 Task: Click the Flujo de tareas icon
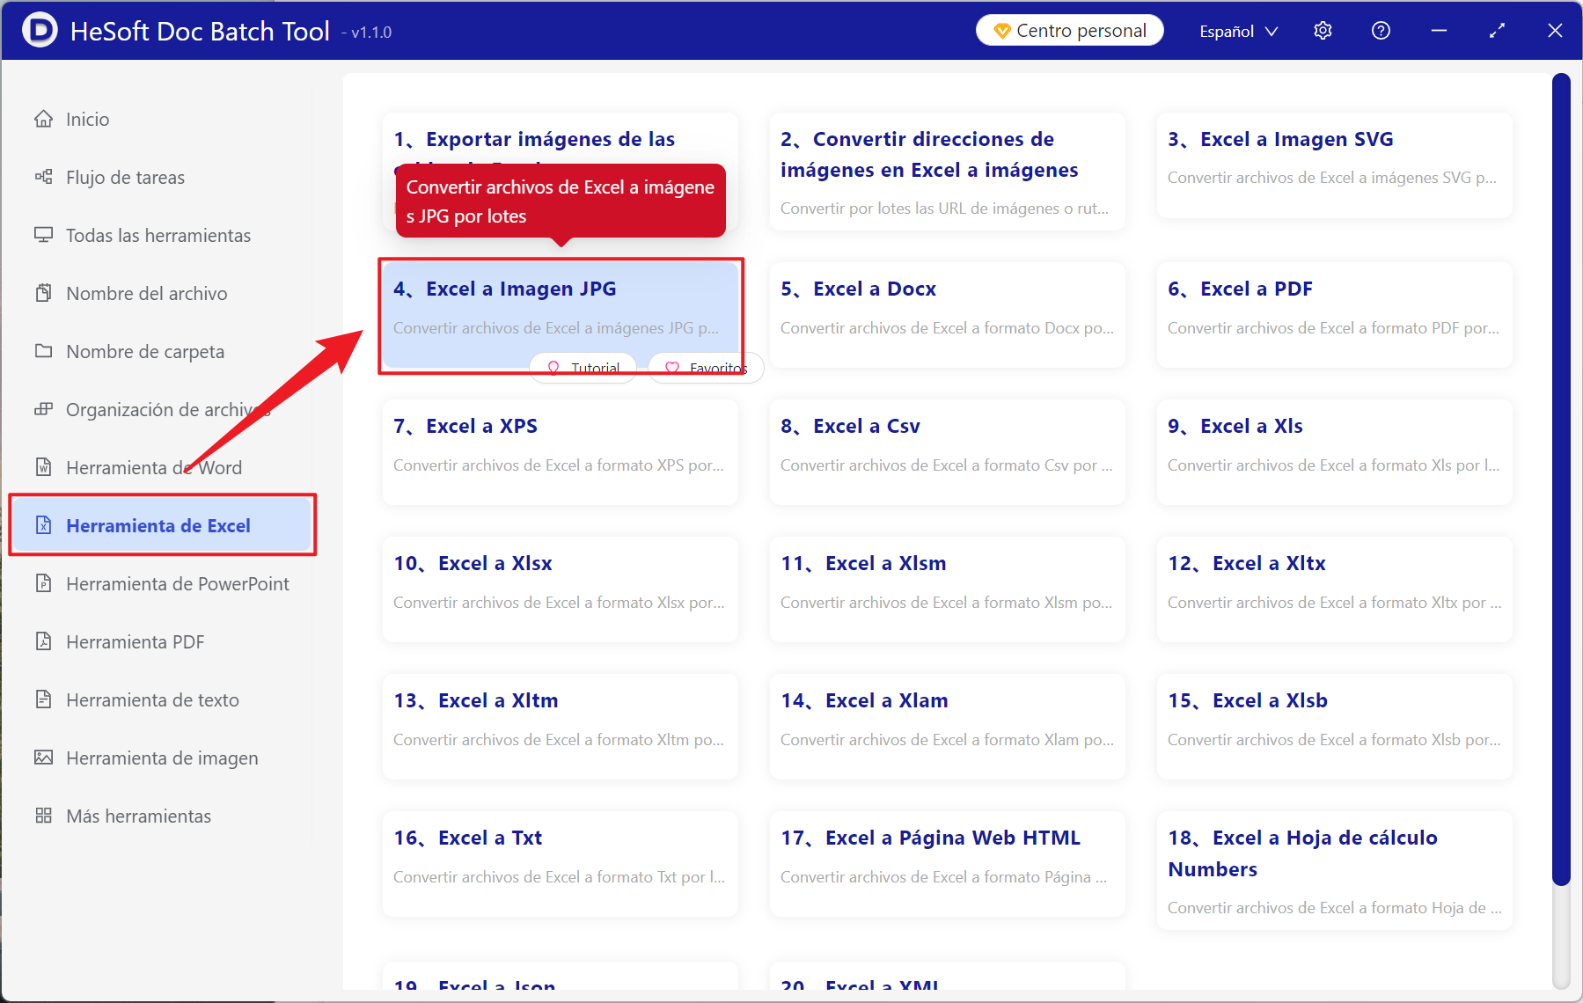(x=43, y=177)
